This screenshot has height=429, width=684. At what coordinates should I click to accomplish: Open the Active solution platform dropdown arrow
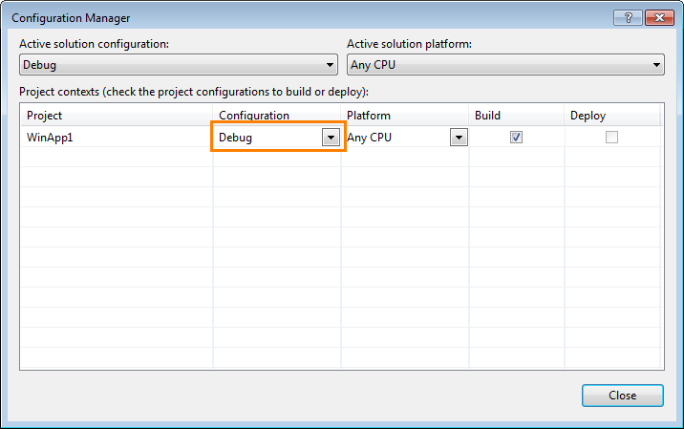pyautogui.click(x=656, y=65)
